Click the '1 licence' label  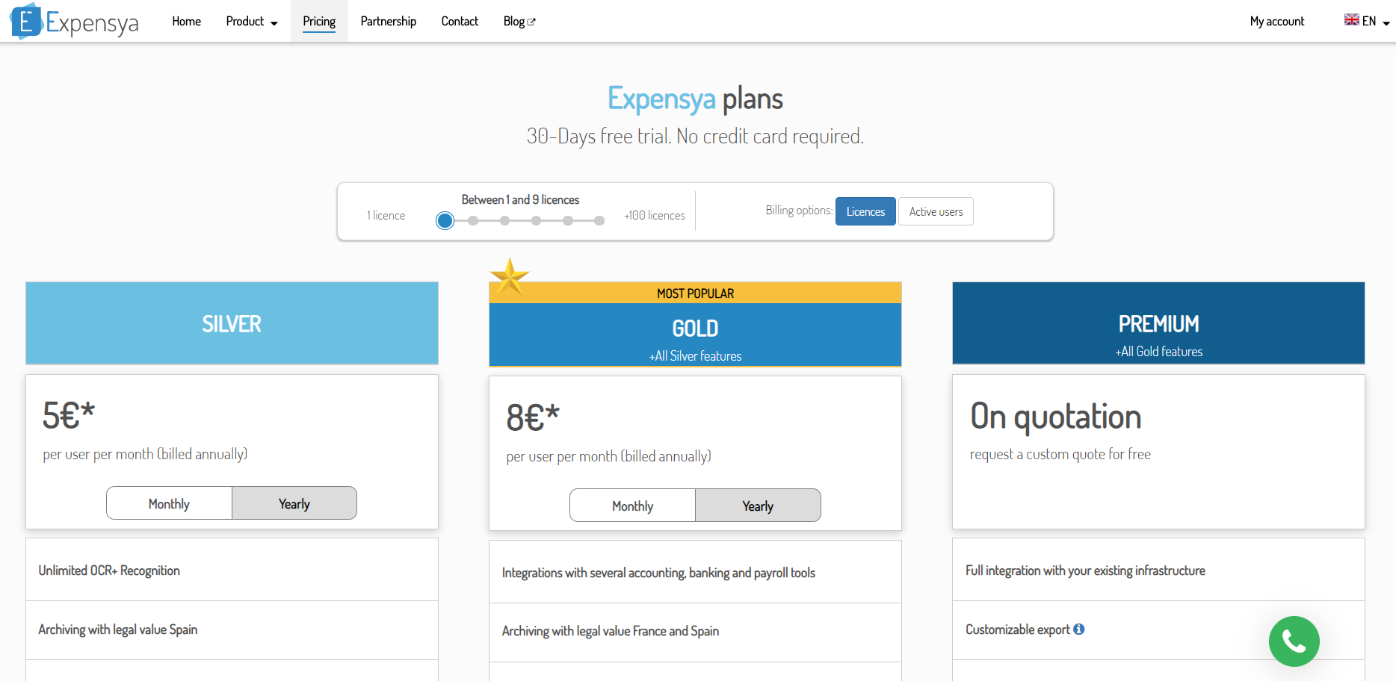pyautogui.click(x=386, y=215)
